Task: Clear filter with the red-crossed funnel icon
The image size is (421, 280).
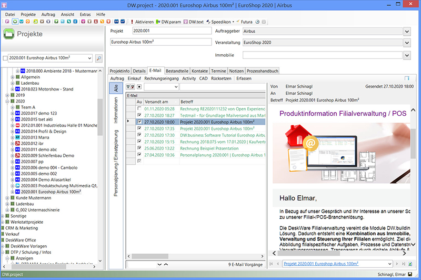Action: [133, 87]
